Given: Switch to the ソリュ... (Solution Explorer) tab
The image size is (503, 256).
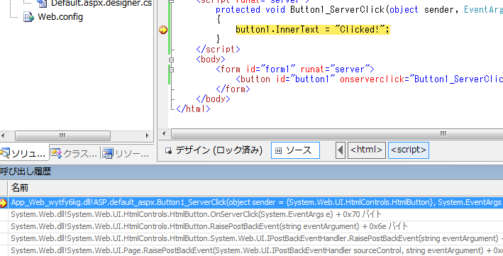Looking at the screenshot, I should pyautogui.click(x=24, y=154).
